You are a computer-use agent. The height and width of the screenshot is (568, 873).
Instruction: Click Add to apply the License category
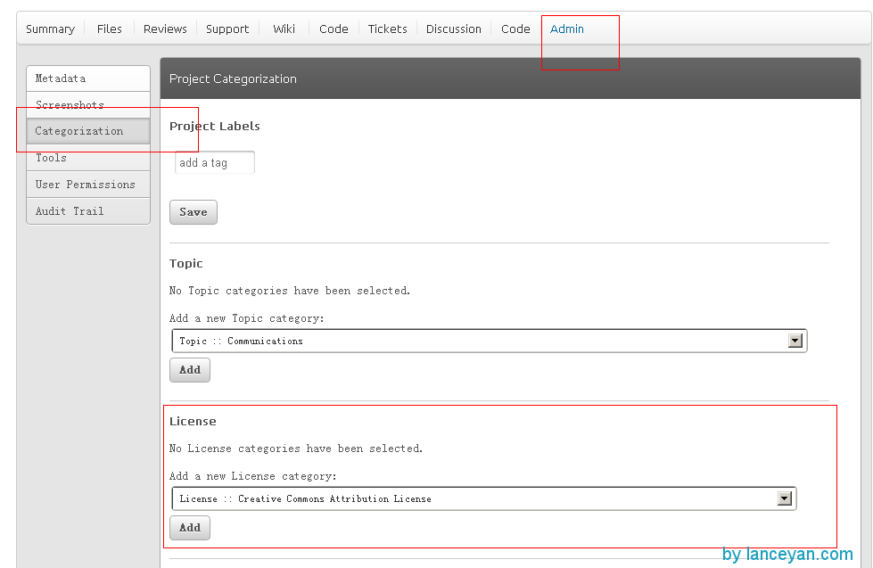(x=189, y=528)
